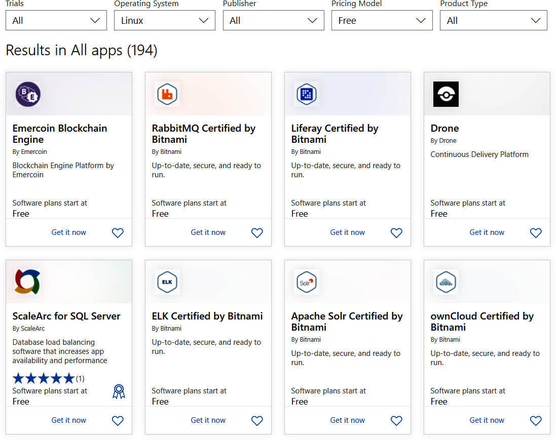This screenshot has width=556, height=440.
Task: Expand the Product Type filter dropdown
Action: tap(493, 20)
